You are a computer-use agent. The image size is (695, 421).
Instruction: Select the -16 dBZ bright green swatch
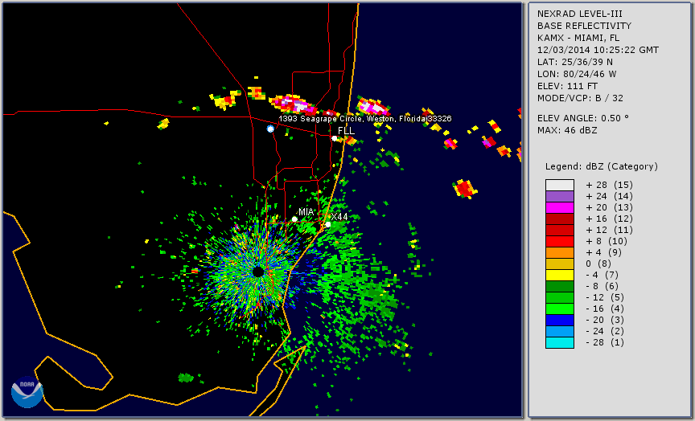pyautogui.click(x=559, y=309)
